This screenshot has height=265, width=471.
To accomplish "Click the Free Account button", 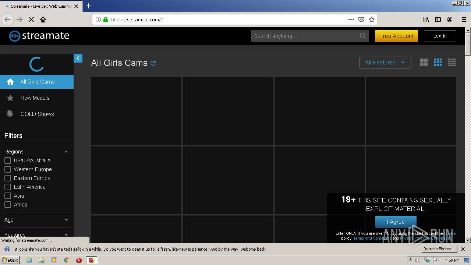I will click(396, 36).
